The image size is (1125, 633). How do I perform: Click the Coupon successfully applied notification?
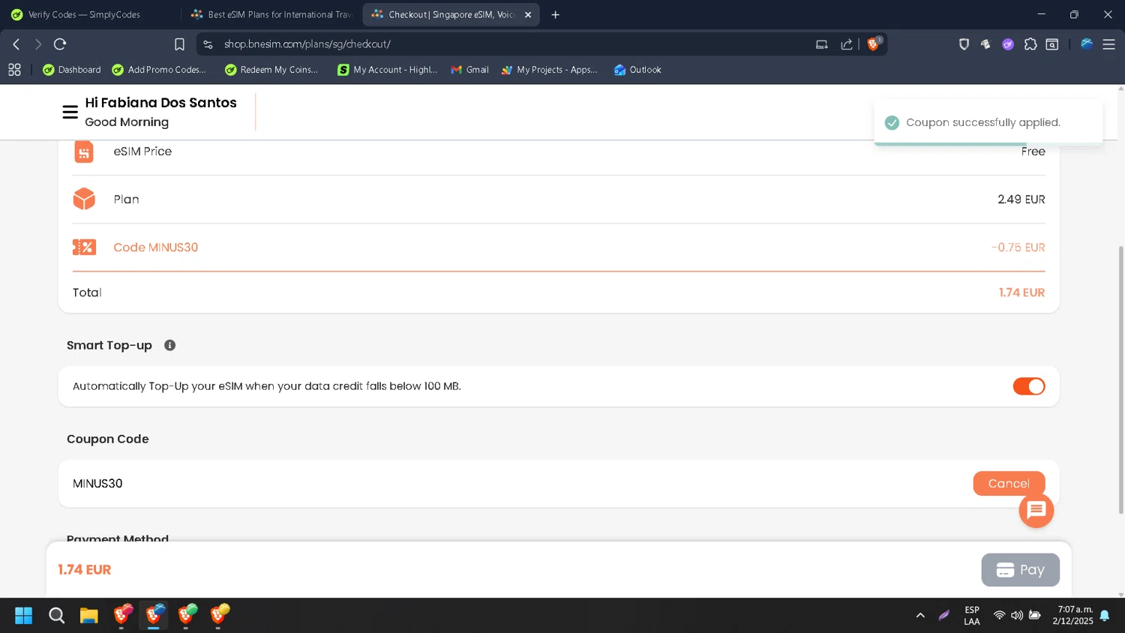click(x=988, y=122)
